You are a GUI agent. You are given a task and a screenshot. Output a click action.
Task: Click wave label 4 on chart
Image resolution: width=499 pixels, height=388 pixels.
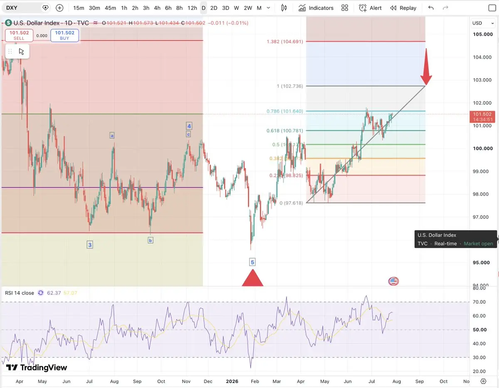(189, 126)
